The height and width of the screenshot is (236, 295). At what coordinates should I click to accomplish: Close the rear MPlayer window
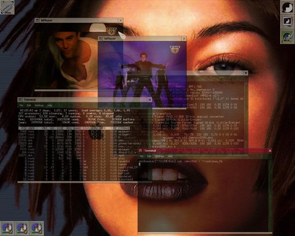coord(120,20)
